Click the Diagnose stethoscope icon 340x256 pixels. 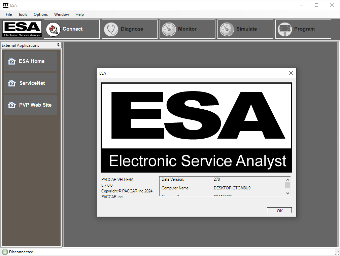[111, 29]
